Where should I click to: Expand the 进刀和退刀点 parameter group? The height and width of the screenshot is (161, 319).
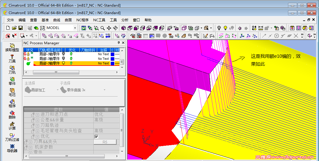(37, 115)
